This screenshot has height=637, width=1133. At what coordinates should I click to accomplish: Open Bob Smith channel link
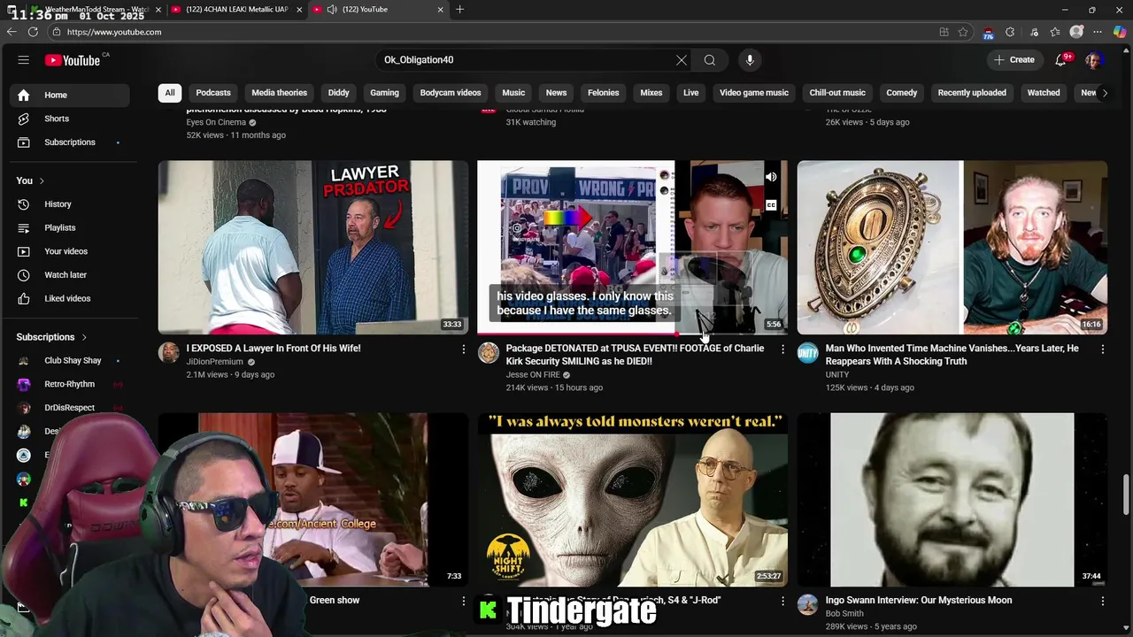(844, 613)
